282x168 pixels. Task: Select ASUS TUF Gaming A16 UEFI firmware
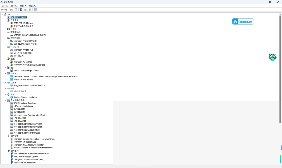(26, 71)
